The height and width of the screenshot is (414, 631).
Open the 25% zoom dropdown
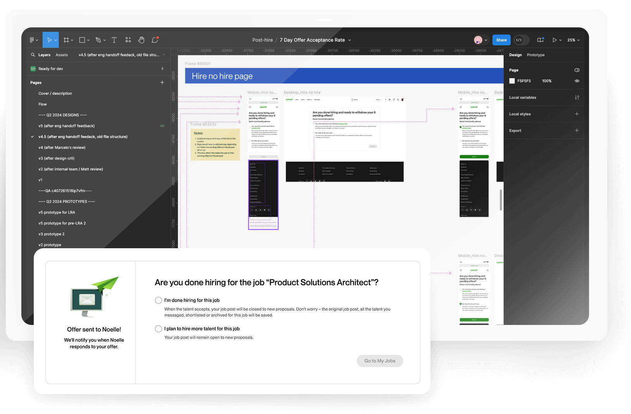(573, 40)
